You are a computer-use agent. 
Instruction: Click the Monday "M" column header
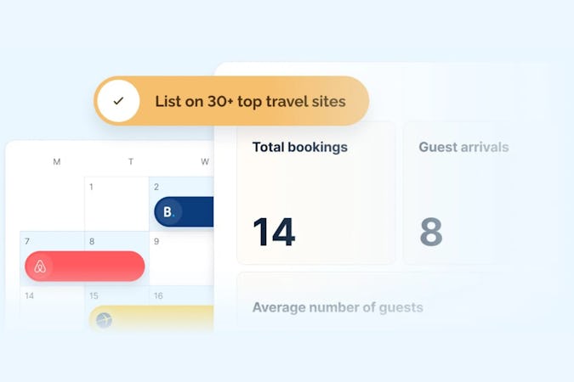57,161
